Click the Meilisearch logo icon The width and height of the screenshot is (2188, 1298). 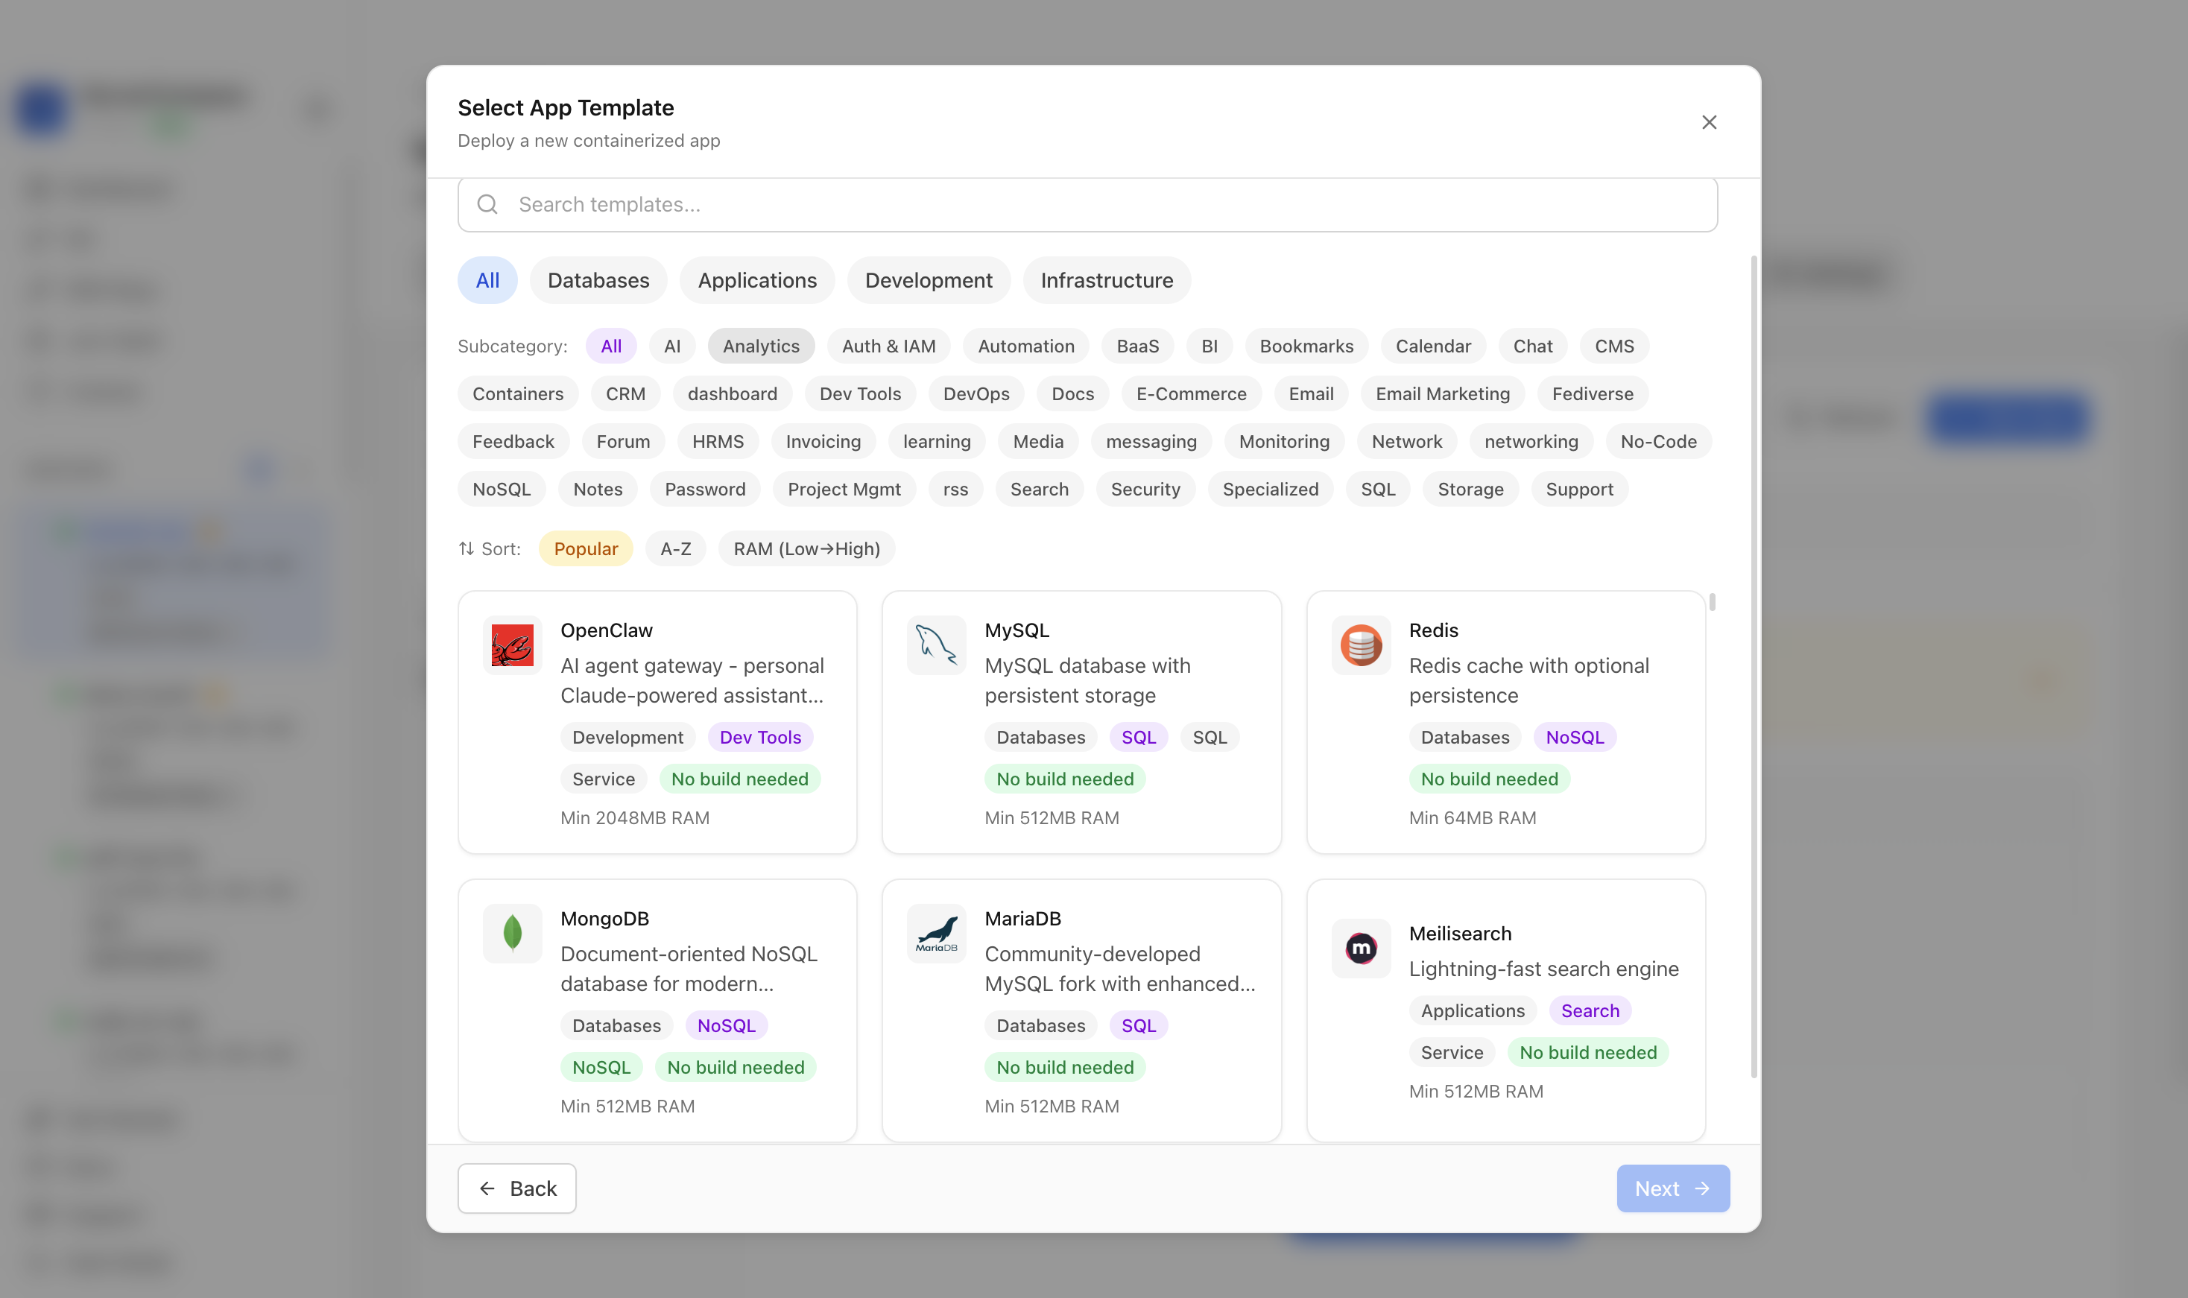point(1361,948)
